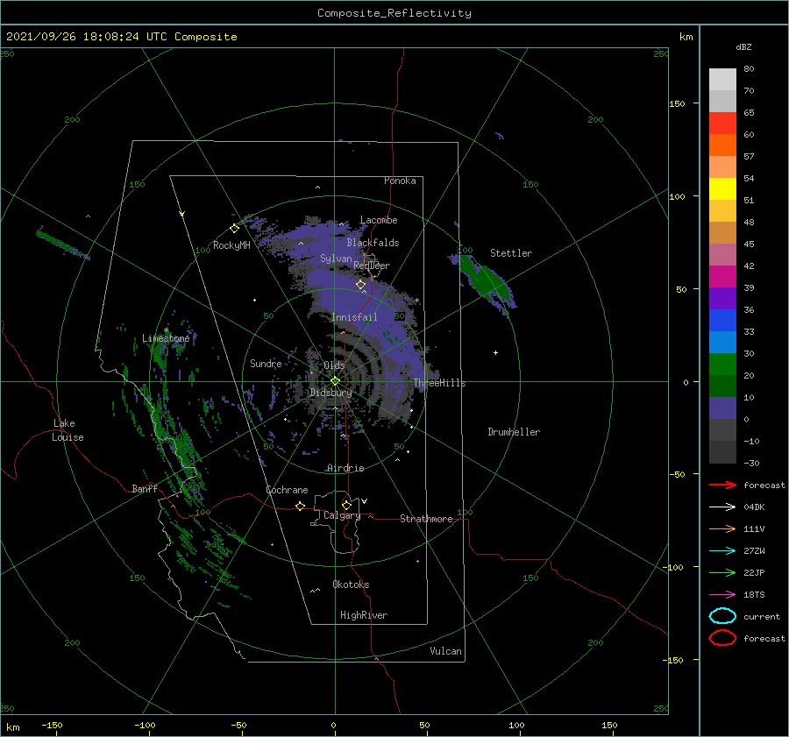Click the dBZ legend heading

(x=743, y=46)
